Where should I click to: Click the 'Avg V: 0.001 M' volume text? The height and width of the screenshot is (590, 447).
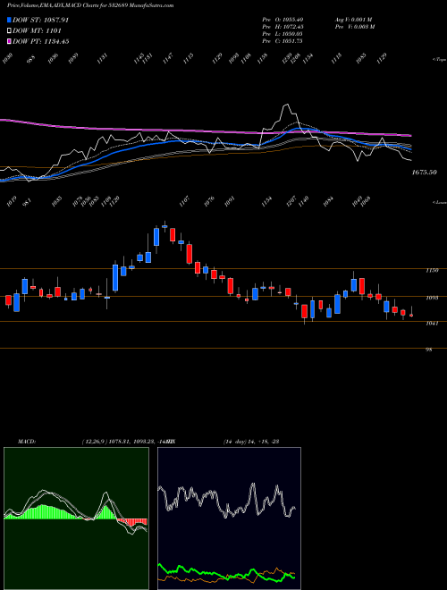tap(353, 20)
